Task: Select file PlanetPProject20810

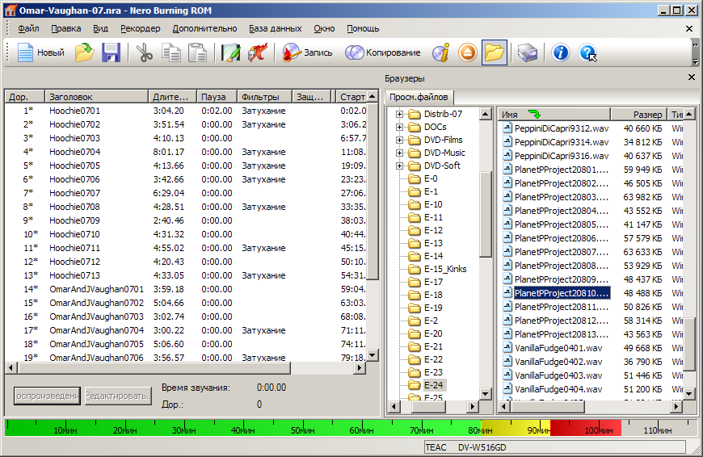Action: tap(562, 293)
